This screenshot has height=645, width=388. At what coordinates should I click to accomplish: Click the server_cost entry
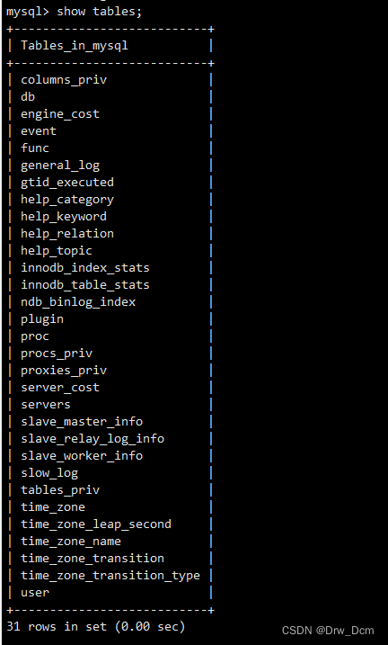[60, 388]
